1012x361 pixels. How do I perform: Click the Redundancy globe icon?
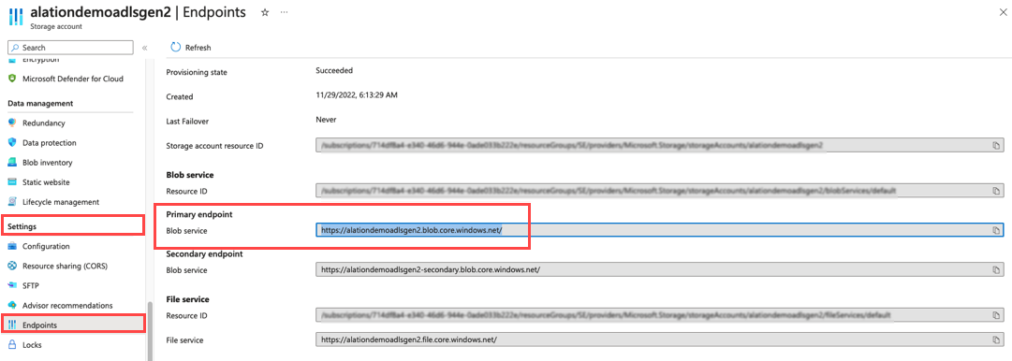coord(11,123)
